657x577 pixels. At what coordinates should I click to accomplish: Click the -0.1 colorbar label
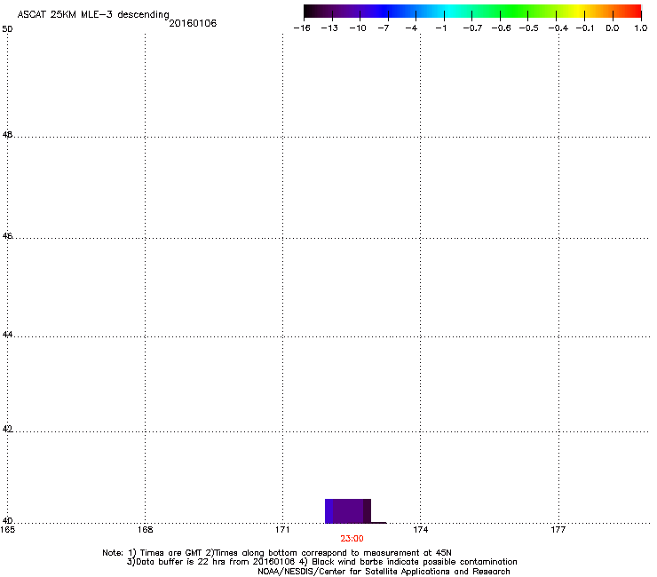click(x=585, y=28)
